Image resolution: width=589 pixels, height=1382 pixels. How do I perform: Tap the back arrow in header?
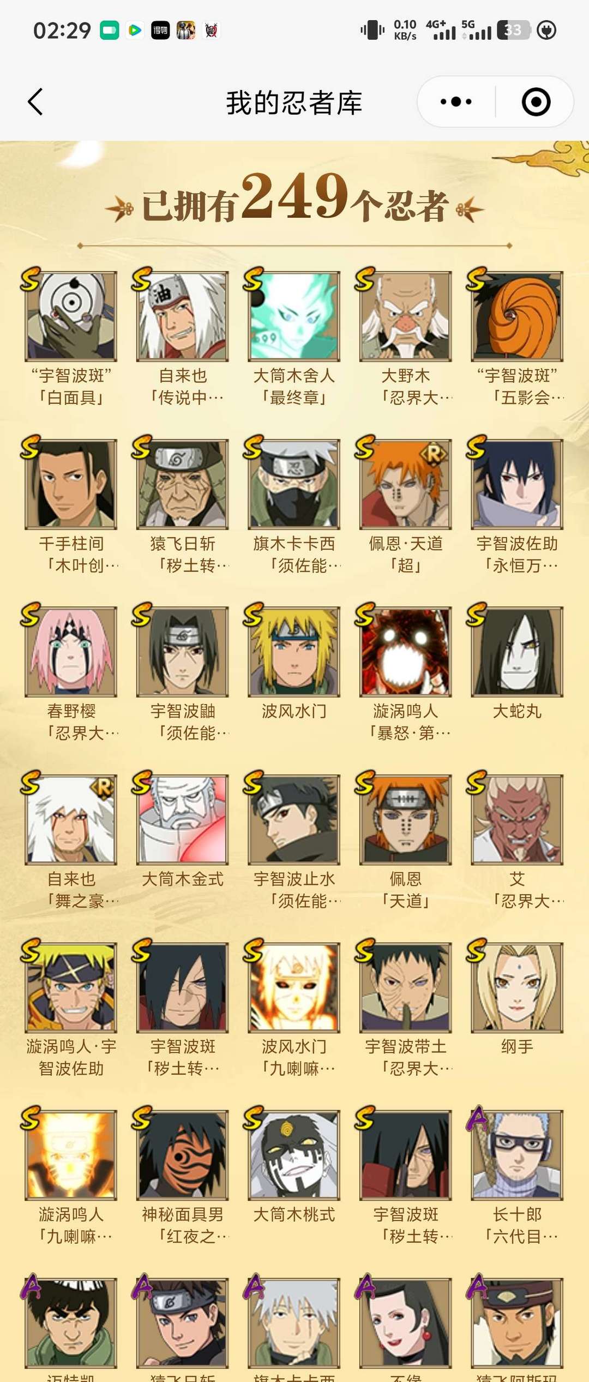[x=35, y=102]
